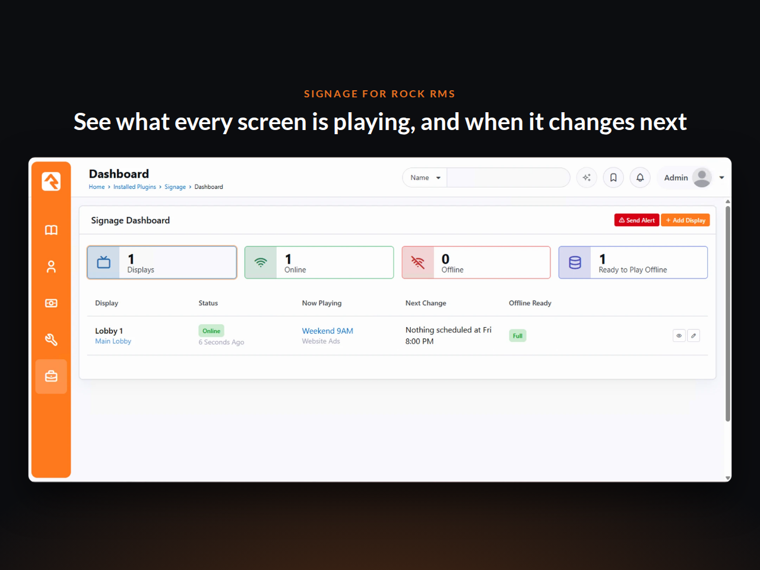Click the Rock RMS logo in sidebar
Viewport: 760px width, 570px height.
[x=51, y=181]
